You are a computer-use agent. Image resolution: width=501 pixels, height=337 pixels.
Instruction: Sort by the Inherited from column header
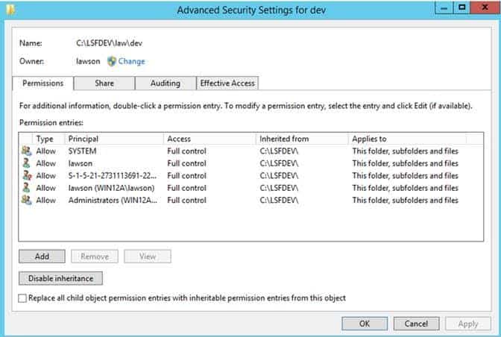[x=302, y=139]
